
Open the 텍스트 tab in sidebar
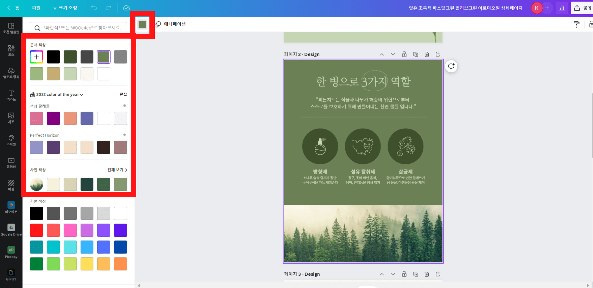point(11,95)
